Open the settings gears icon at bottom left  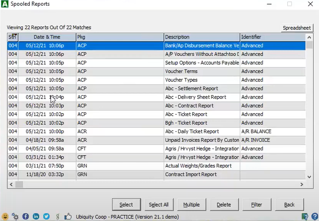15,216
